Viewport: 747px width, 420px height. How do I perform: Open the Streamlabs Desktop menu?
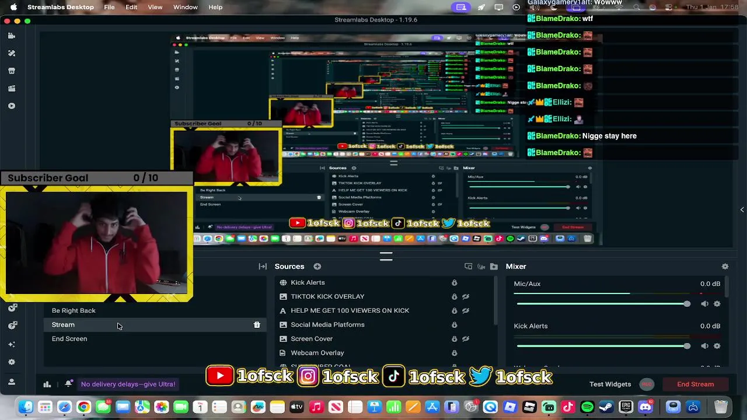coord(61,7)
